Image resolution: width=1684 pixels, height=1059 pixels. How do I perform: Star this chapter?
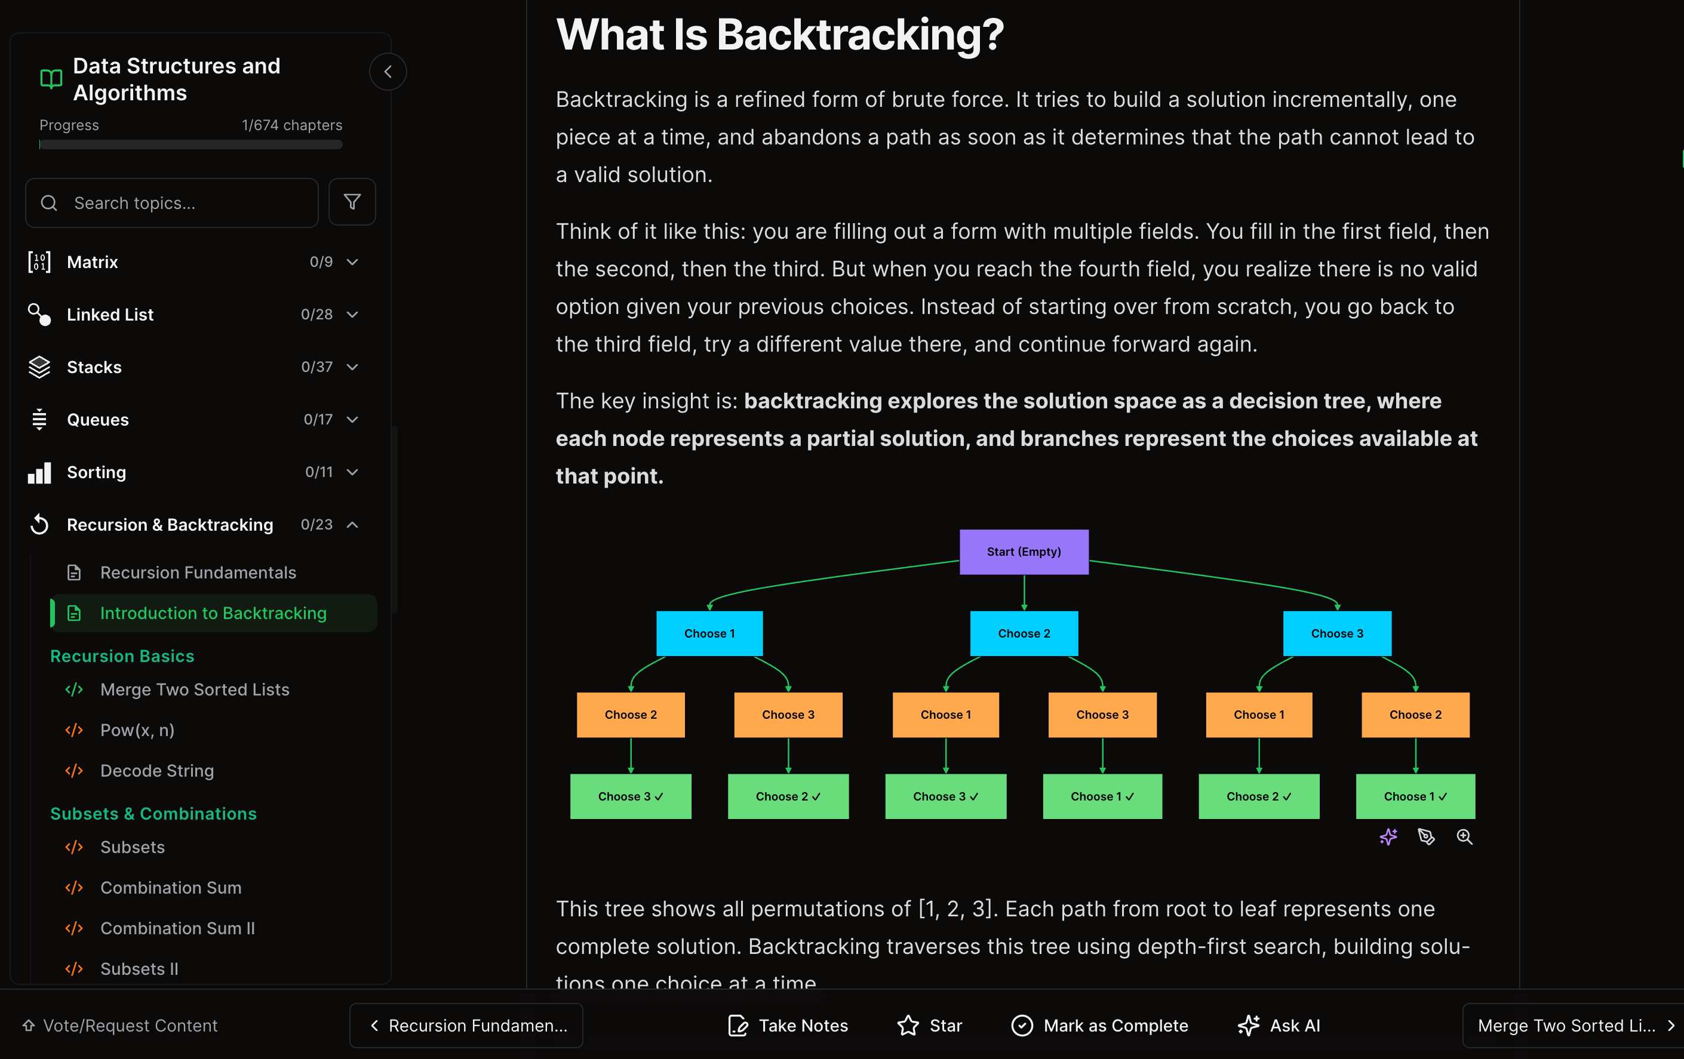click(929, 1026)
